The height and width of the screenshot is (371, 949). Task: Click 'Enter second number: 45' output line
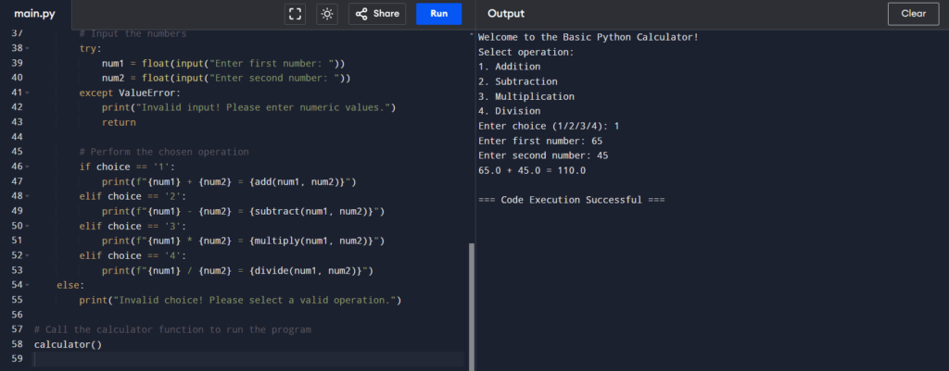[543, 155]
